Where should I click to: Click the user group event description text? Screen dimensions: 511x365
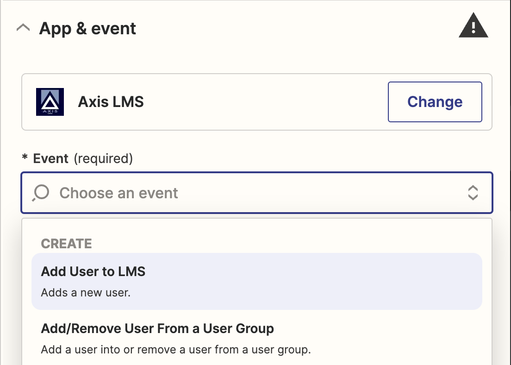[175, 349]
